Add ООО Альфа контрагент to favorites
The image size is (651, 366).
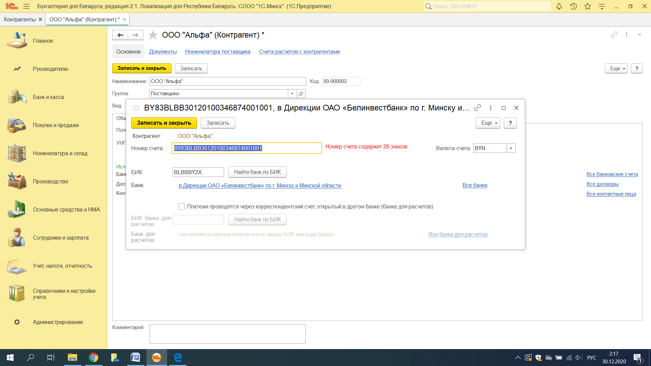point(153,35)
